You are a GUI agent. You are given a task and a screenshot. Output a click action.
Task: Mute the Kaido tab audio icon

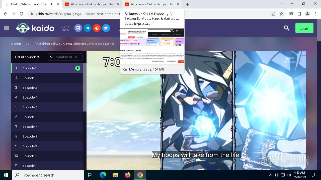tap(52, 4)
